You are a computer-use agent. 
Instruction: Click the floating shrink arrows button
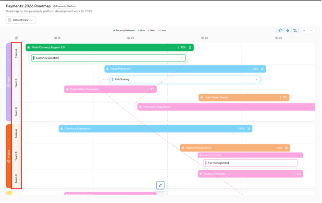tap(161, 186)
